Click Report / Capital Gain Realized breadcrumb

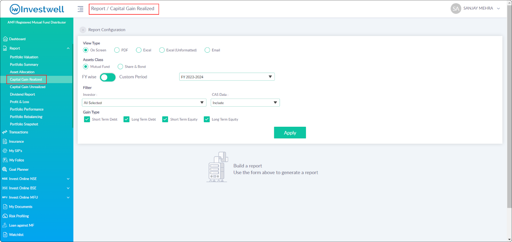123,9
